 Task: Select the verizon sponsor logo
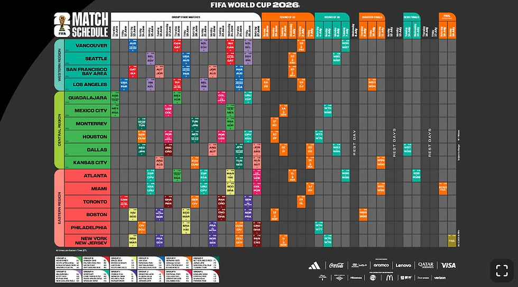[x=440, y=278]
